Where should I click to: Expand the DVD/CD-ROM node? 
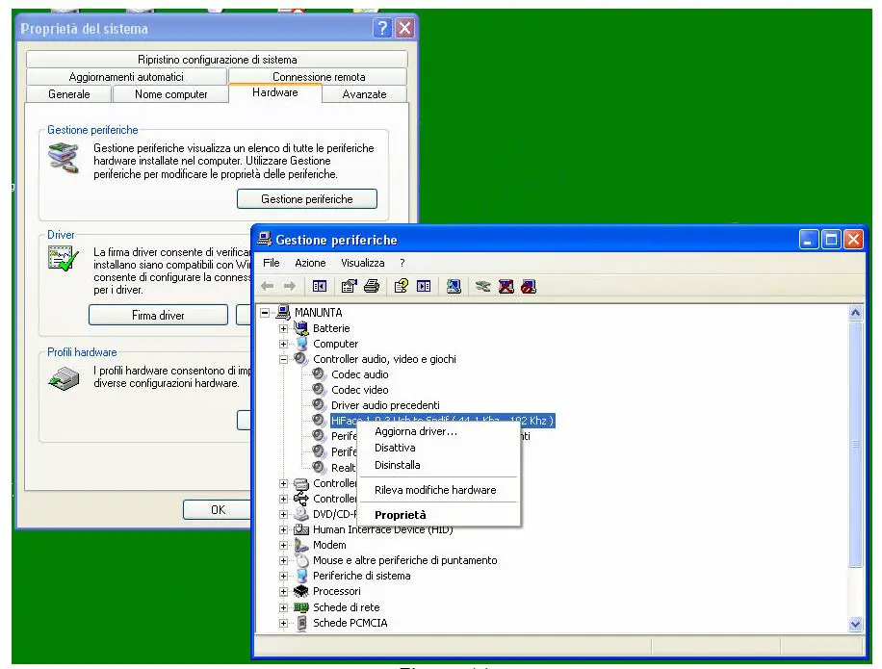283,514
